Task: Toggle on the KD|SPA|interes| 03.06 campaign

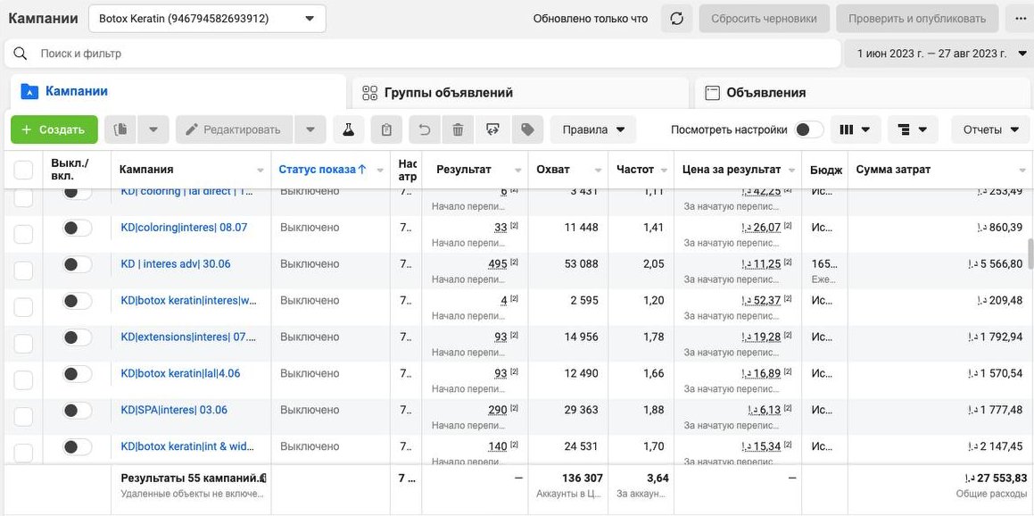Action: point(77,411)
